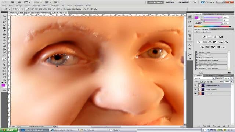Add a Levels adjustment

coord(210,37)
